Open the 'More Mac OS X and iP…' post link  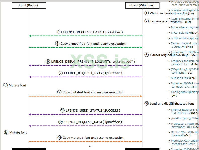(x=185, y=142)
